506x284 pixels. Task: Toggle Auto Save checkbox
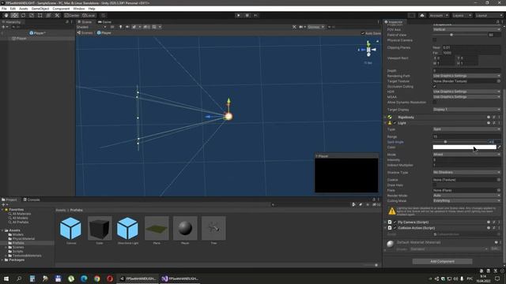pos(363,33)
